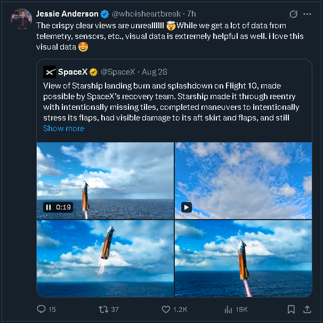The height and width of the screenshot is (323, 323).
Task: Open the SpaceX X logo avatar
Action: tap(50, 71)
